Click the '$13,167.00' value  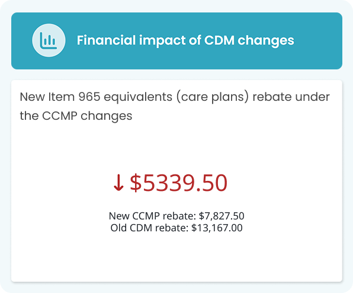click(x=217, y=228)
